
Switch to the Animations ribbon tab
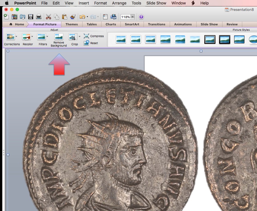(x=183, y=24)
